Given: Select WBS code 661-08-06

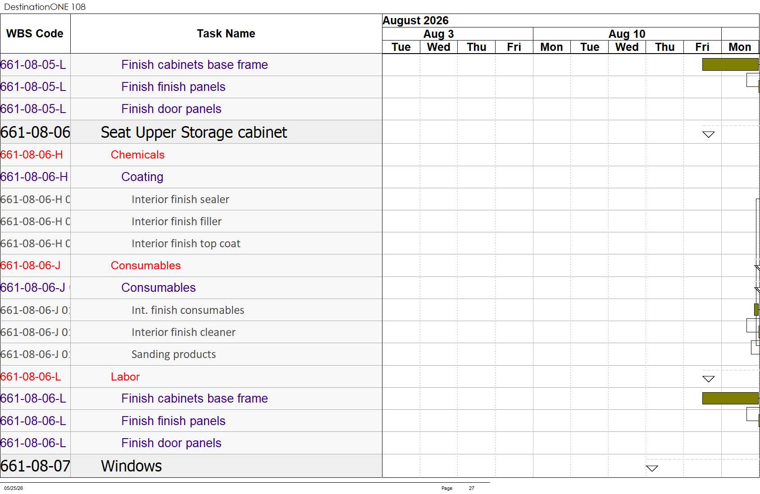Looking at the screenshot, I should pyautogui.click(x=35, y=132).
